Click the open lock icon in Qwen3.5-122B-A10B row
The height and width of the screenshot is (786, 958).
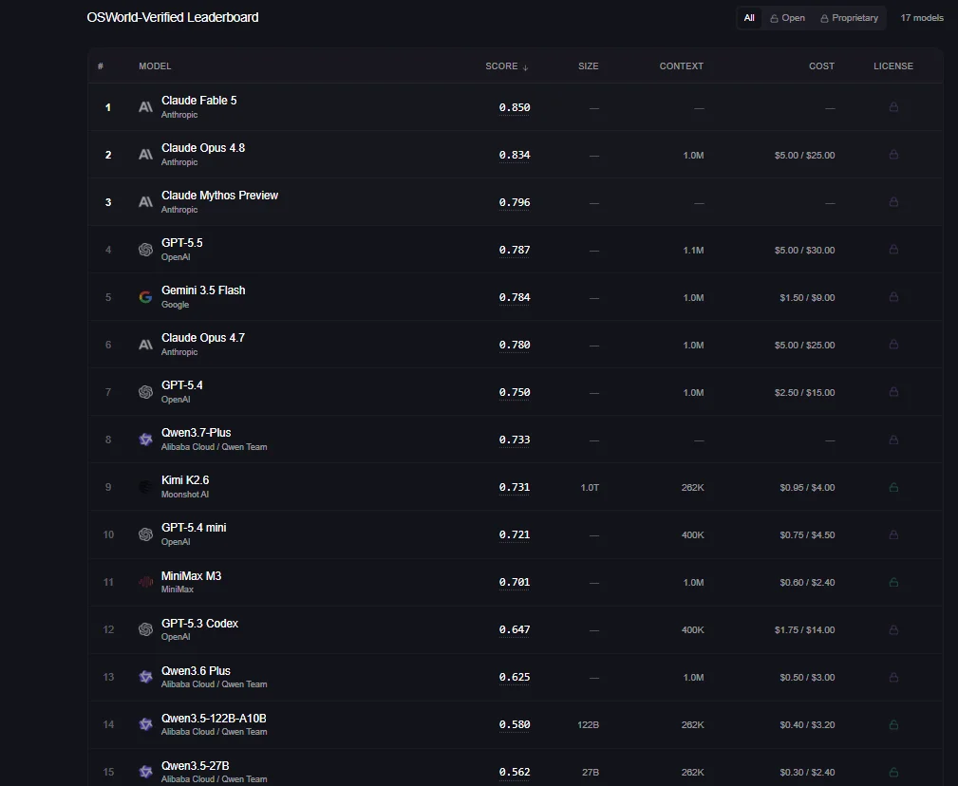click(x=893, y=724)
